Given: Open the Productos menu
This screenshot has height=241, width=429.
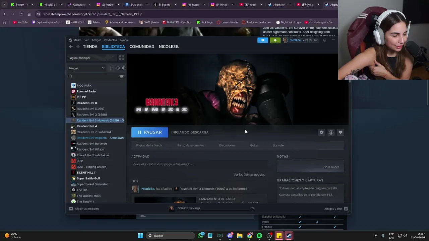Looking at the screenshot, I should coord(110,40).
